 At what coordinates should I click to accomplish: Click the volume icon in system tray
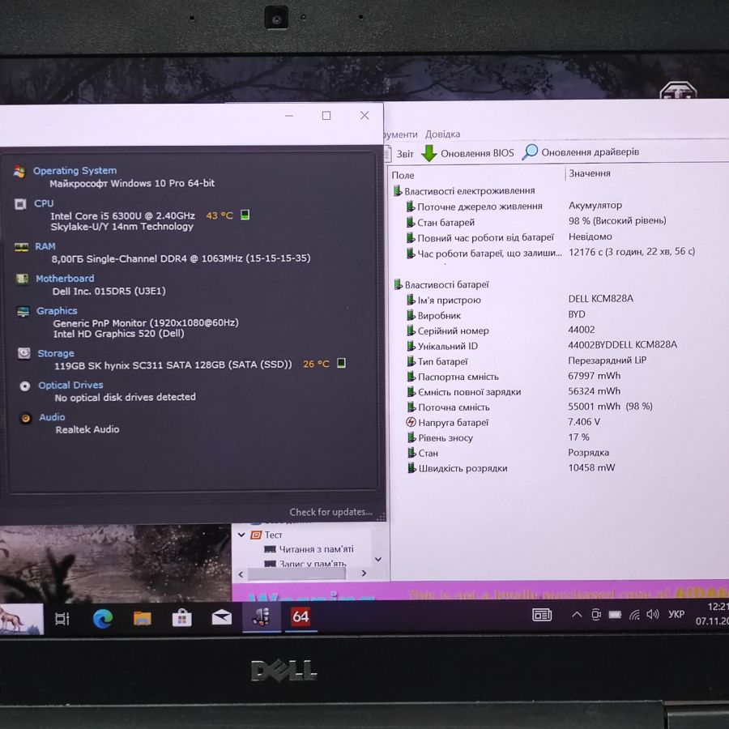(652, 615)
